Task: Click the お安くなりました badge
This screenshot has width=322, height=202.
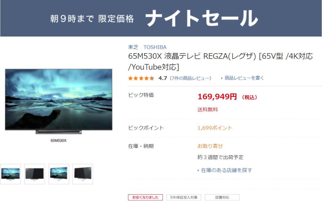Action: click(145, 197)
